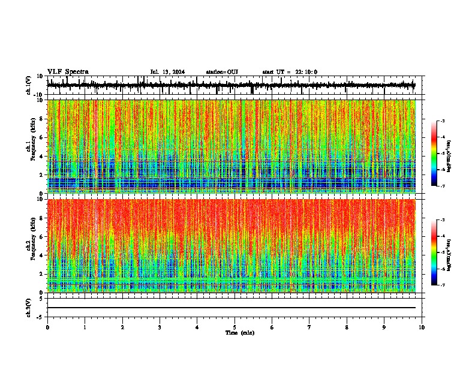
Task: Click the "8" tick on the time axis
Action: (x=347, y=327)
